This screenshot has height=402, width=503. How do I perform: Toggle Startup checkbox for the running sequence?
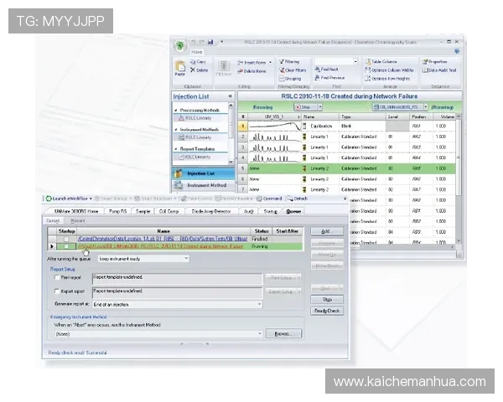pos(66,246)
